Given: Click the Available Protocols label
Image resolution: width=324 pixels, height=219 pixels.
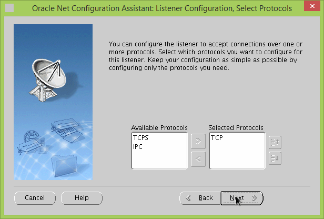Looking at the screenshot, I should (159, 128).
